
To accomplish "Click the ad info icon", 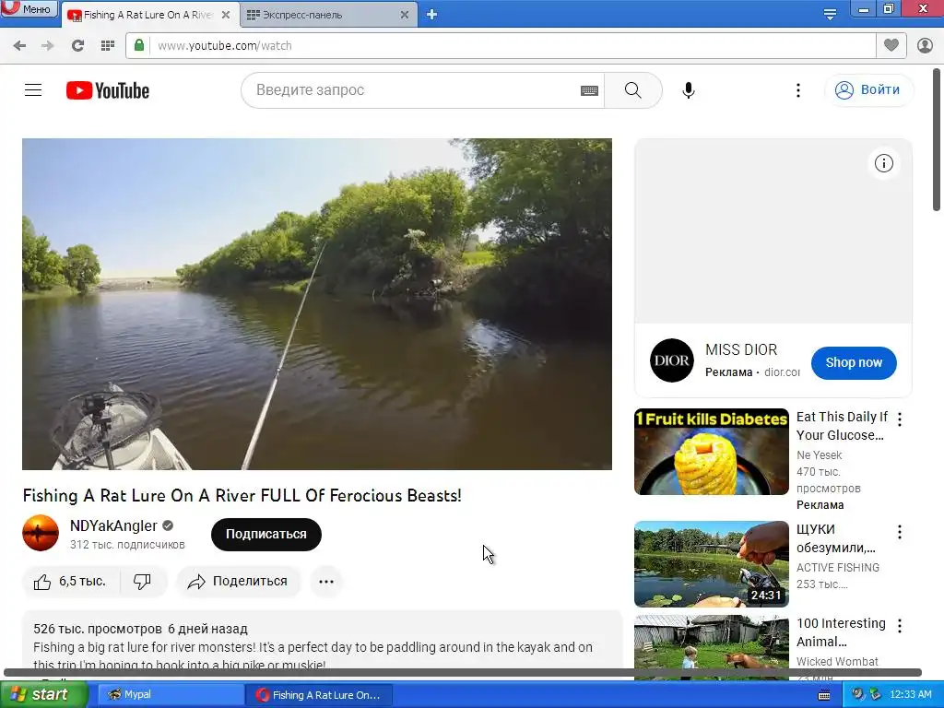I will [x=884, y=163].
